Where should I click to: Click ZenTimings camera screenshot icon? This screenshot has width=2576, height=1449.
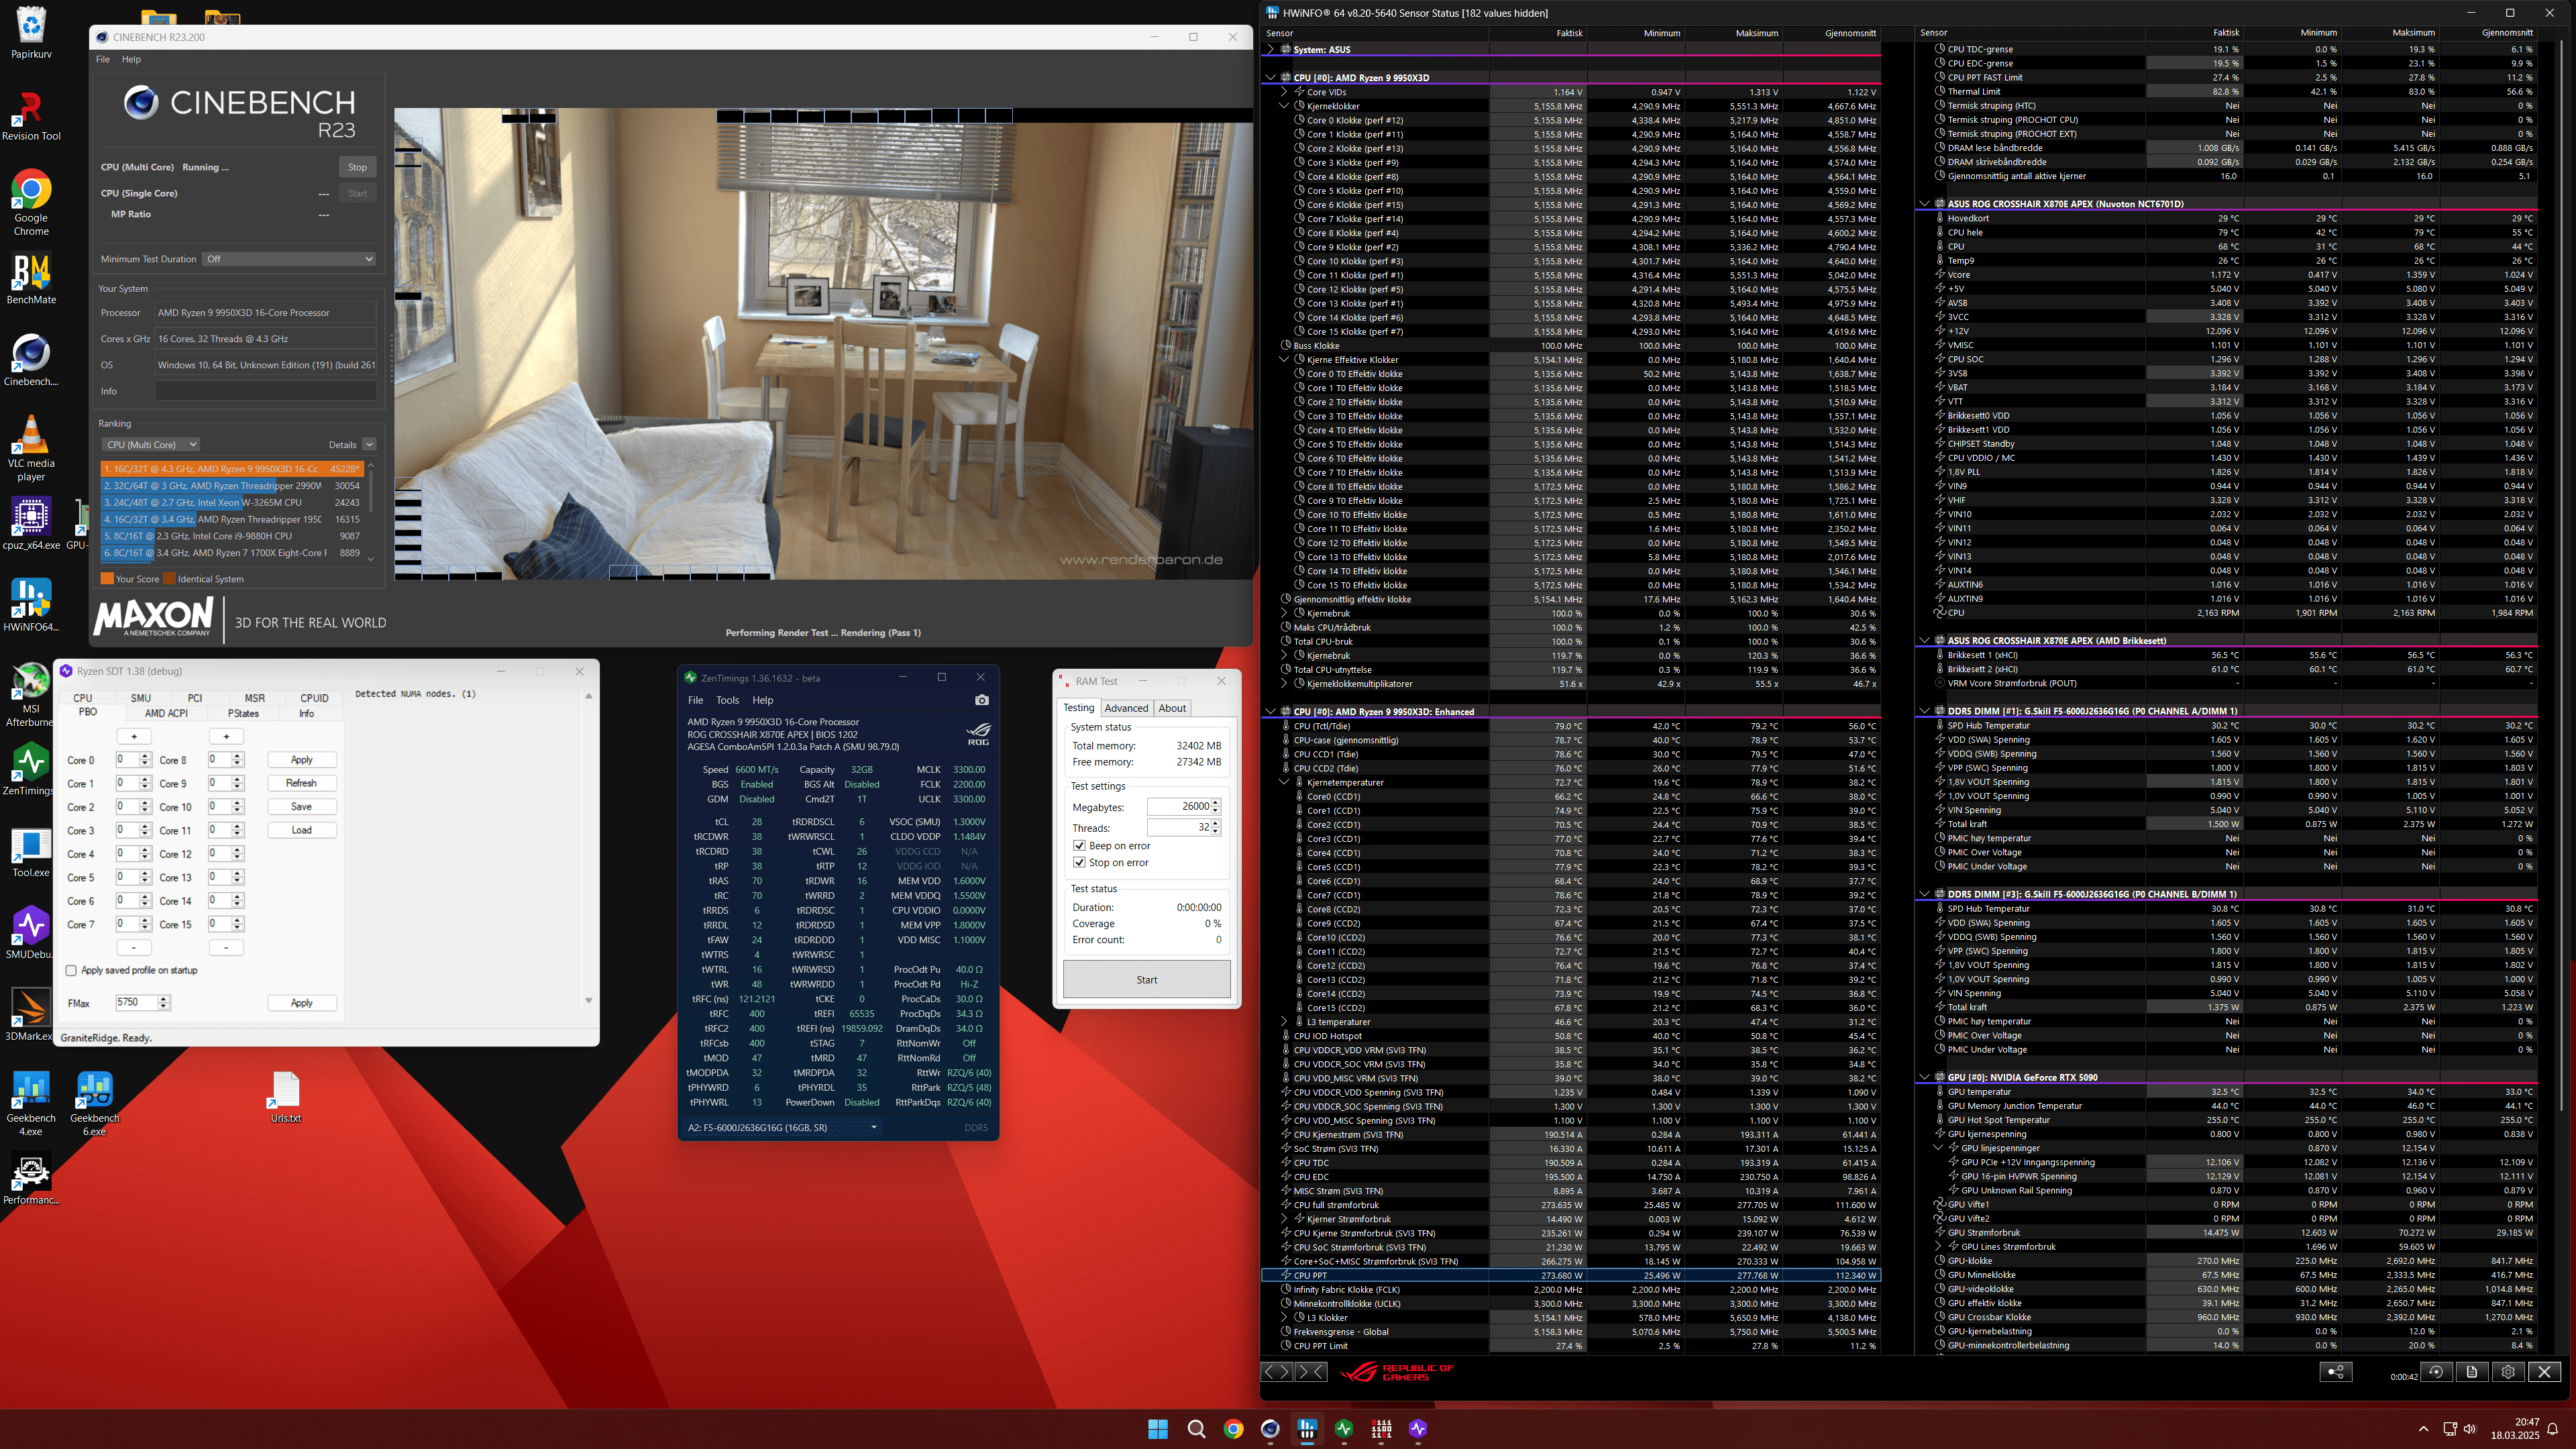click(x=981, y=700)
